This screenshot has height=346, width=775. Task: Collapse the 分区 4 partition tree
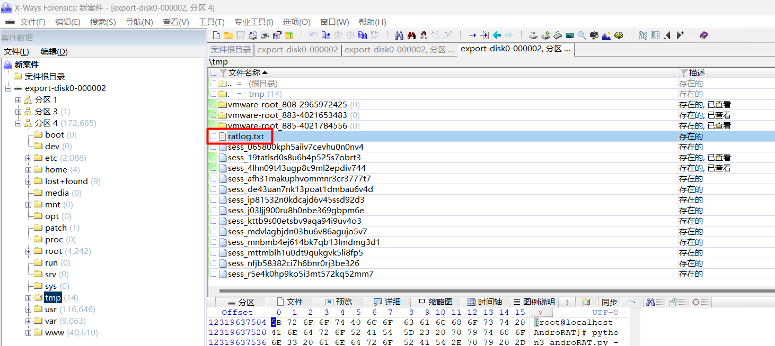tap(19, 123)
